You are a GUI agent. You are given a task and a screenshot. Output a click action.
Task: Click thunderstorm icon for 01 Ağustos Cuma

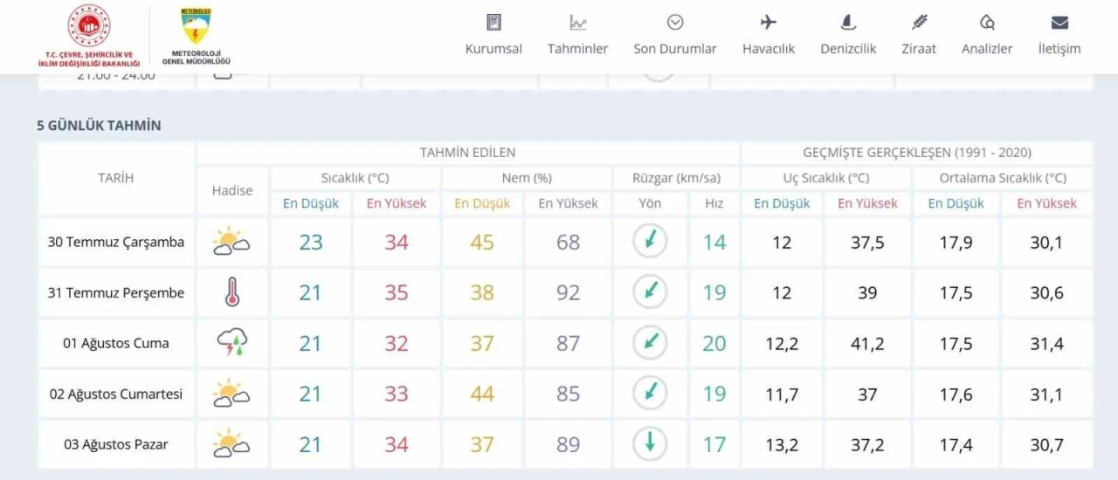click(231, 343)
